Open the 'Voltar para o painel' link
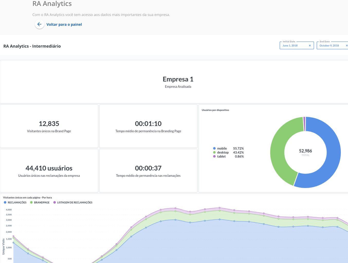 click(x=64, y=24)
